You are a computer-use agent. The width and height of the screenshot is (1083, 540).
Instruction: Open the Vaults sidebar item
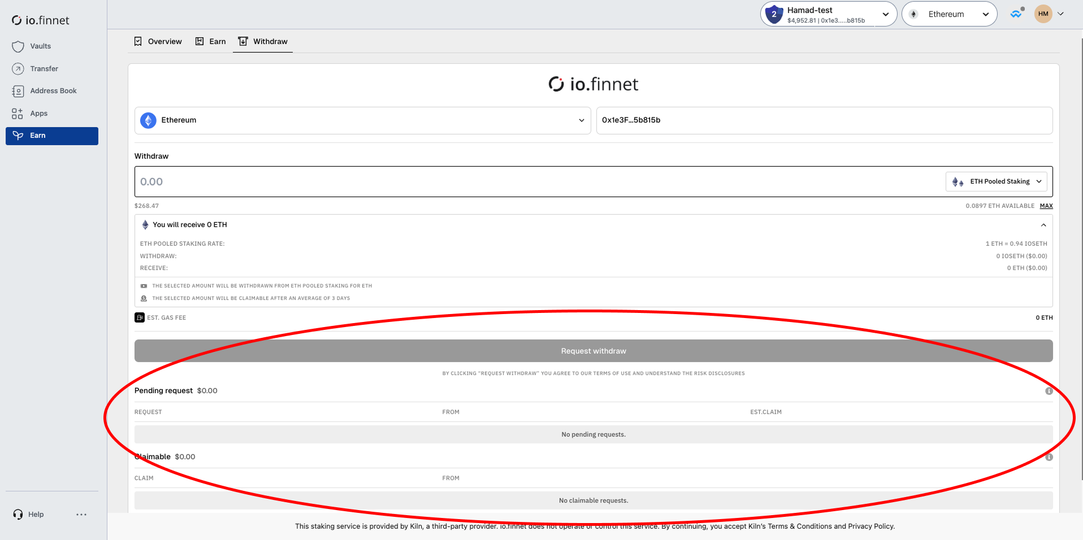pos(51,46)
